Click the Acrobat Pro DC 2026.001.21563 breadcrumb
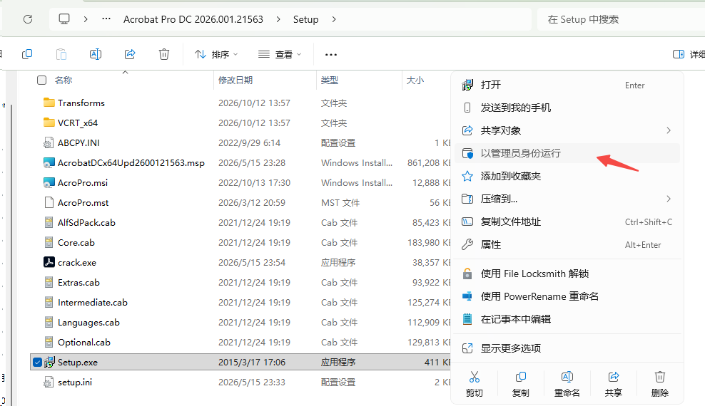The height and width of the screenshot is (406, 705). [193, 19]
